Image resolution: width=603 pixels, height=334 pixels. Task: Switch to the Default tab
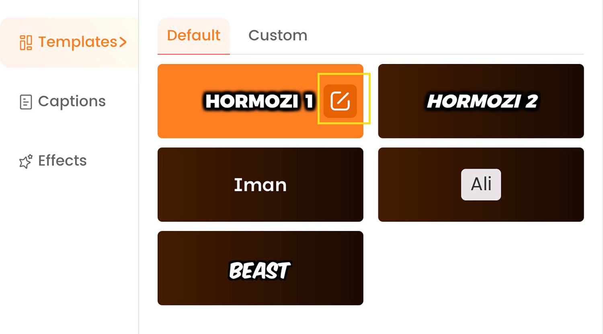click(x=194, y=36)
